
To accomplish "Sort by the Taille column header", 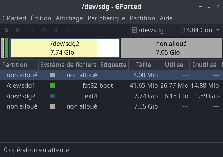I will tap(143, 65).
